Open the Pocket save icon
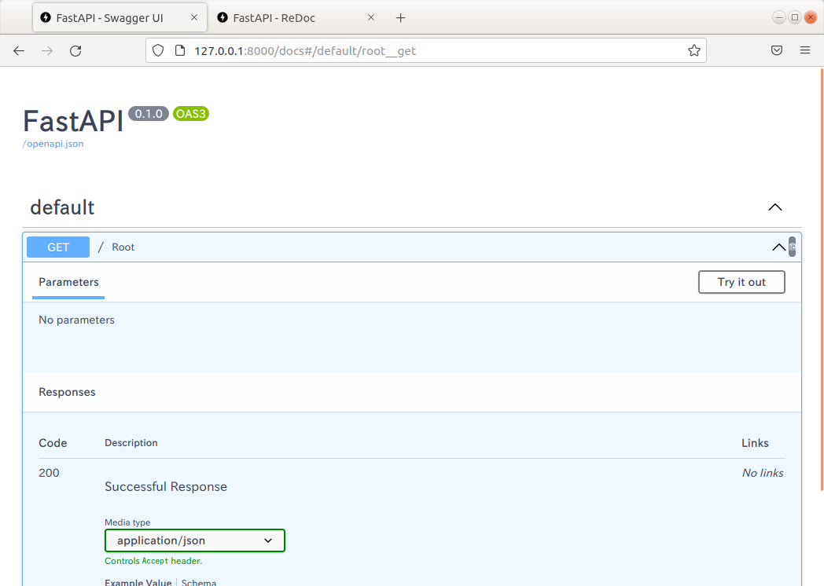Viewport: 824px width, 586px height. [776, 50]
